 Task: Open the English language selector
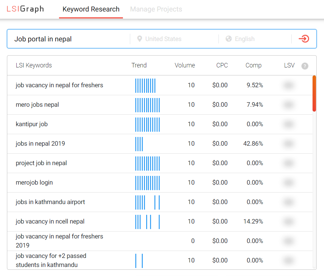pos(244,39)
